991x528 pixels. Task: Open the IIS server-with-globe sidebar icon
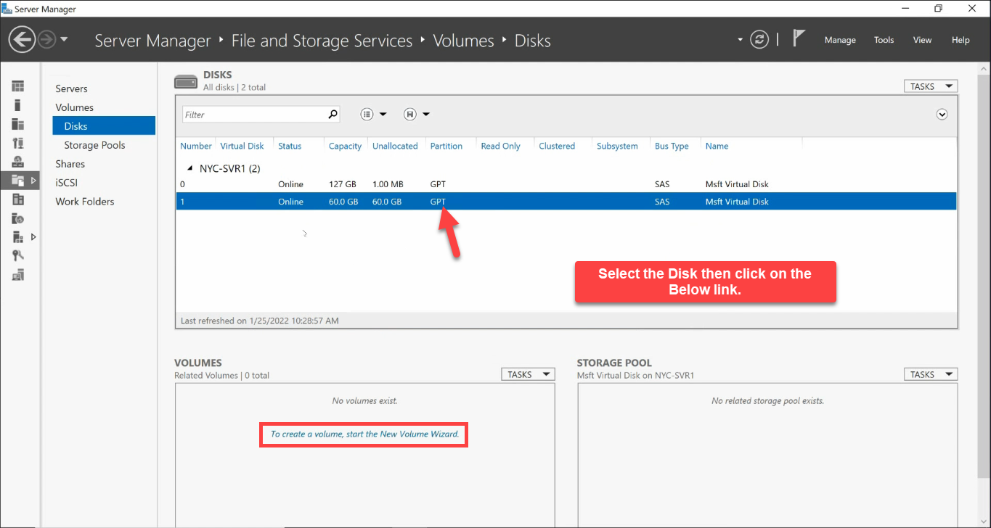click(18, 218)
